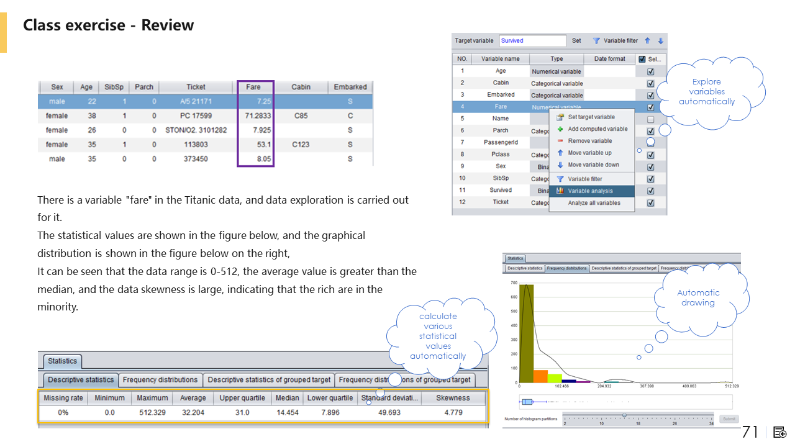
Task: Click the green Add computed variable plus icon
Action: click(560, 129)
